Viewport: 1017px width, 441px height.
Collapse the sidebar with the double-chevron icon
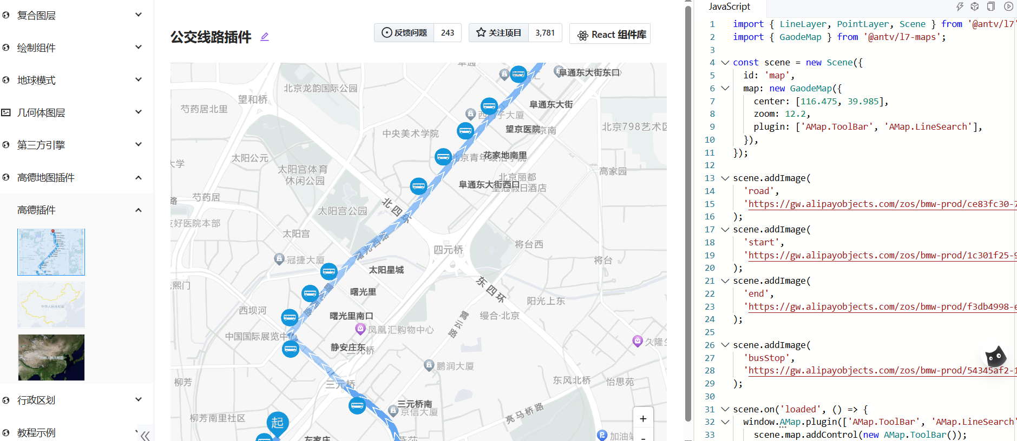[145, 435]
